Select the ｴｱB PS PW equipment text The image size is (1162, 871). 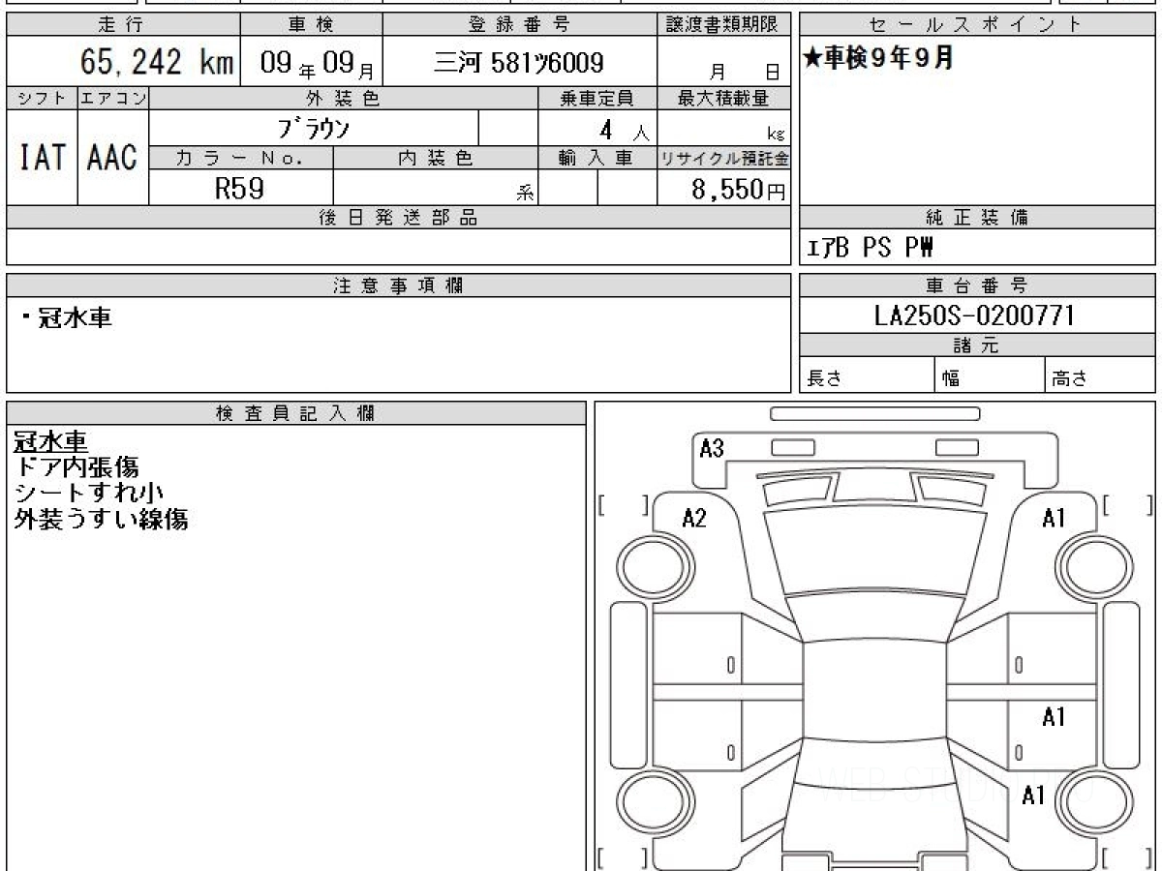tap(870, 249)
